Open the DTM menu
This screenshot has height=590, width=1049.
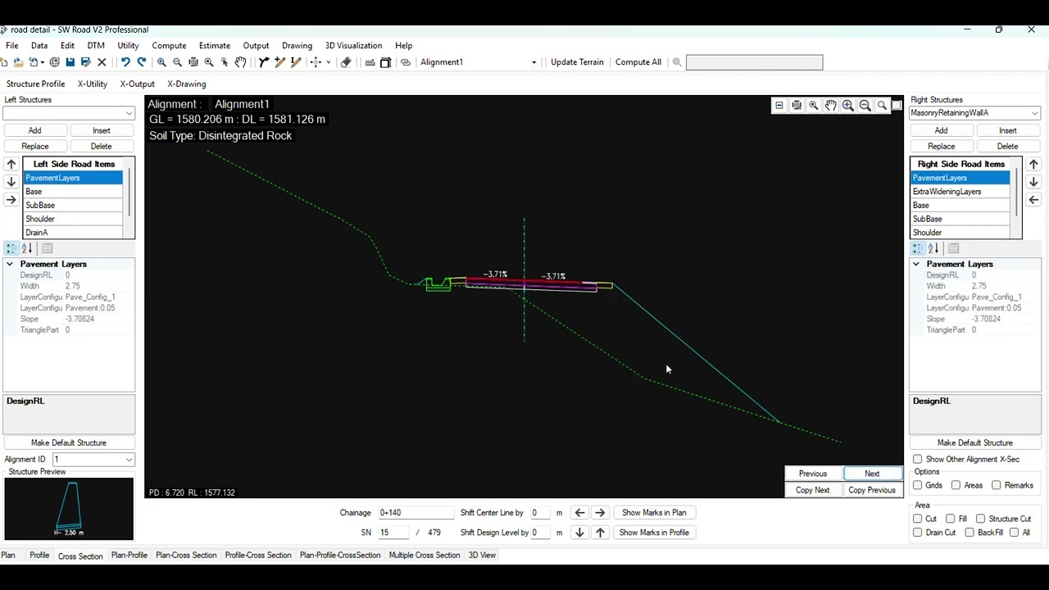(96, 46)
